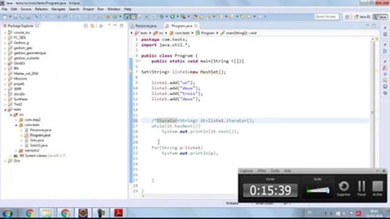Click the warning marker on line 7
Image resolution: width=390 pixels, height=219 pixels.
coord(131,72)
